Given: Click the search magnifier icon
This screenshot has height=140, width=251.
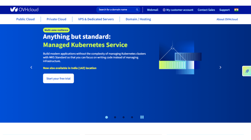Looking at the screenshot, I should [x=137, y=10].
